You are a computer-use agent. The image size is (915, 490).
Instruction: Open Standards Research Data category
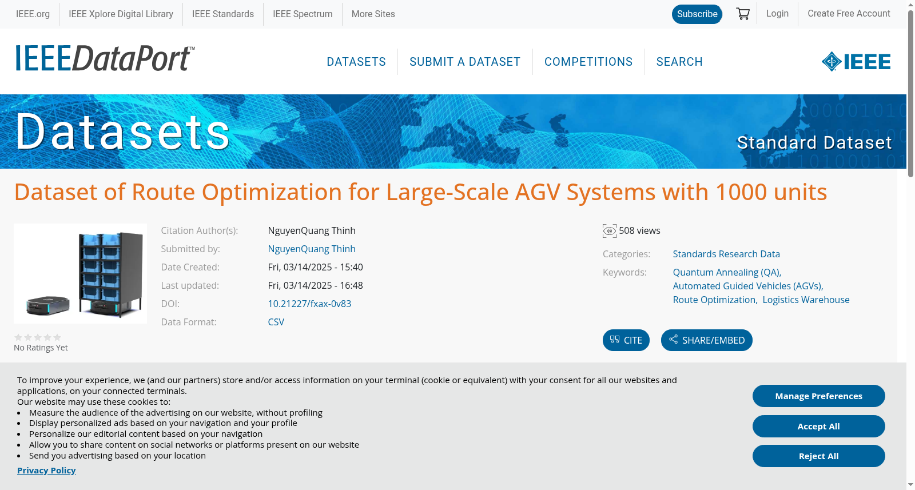[726, 254]
